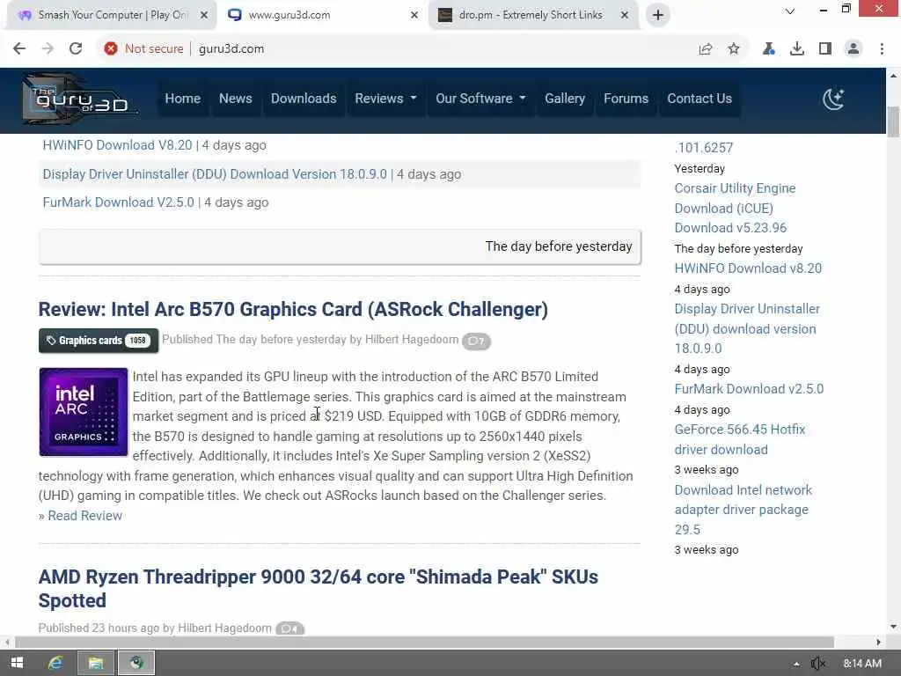This screenshot has height=676, width=901.
Task: Click the browser forward arrow
Action: click(48, 49)
